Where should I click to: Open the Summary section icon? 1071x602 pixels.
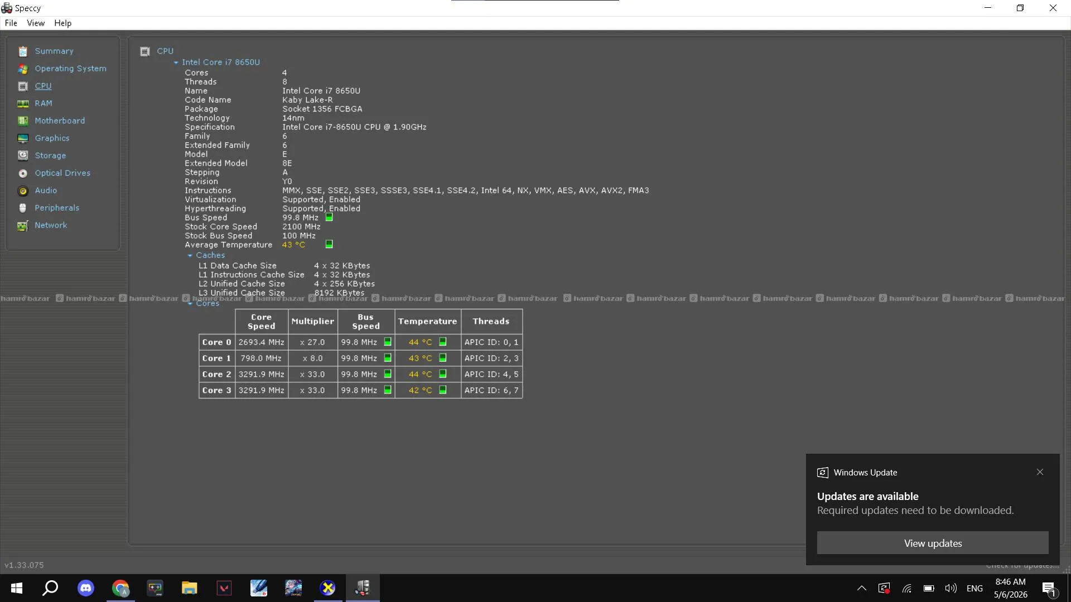23,51
